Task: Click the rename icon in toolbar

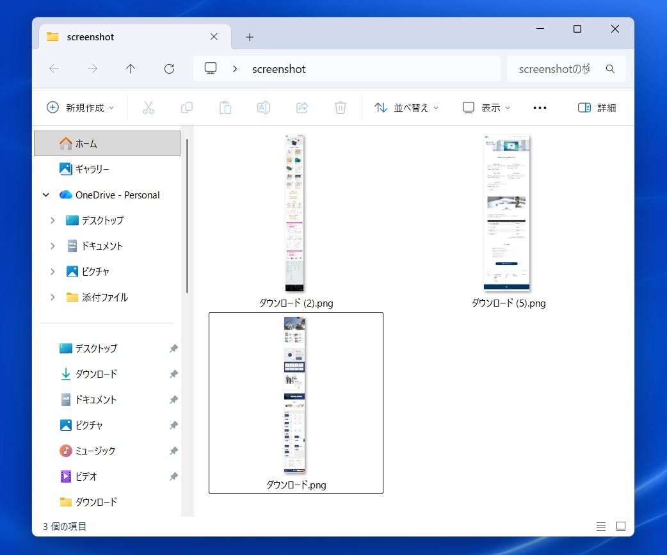Action: (x=263, y=108)
